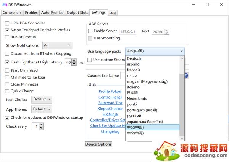
Task: Open the Profile Folder link
Action: coord(110,91)
